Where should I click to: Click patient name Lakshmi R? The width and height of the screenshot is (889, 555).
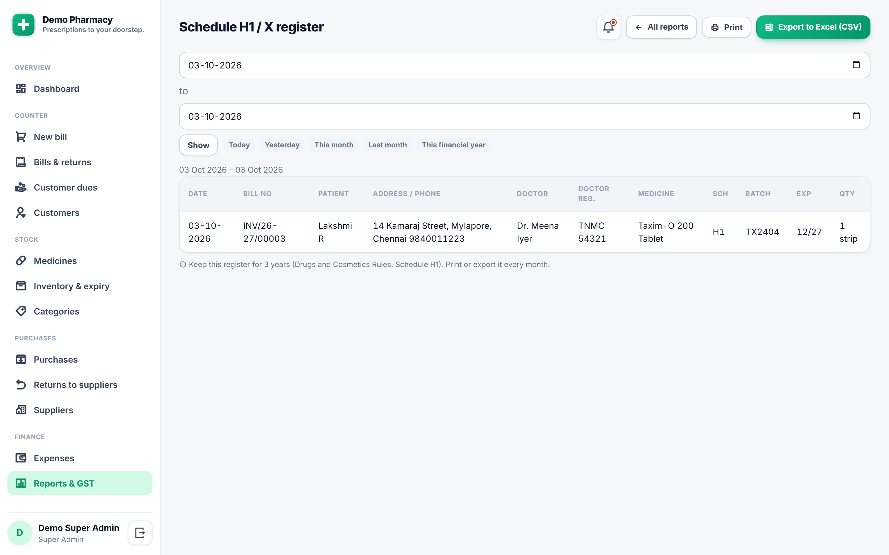pyautogui.click(x=335, y=232)
